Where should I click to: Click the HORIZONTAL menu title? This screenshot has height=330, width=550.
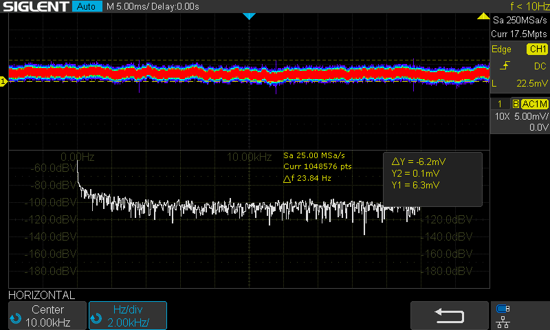pos(41,295)
